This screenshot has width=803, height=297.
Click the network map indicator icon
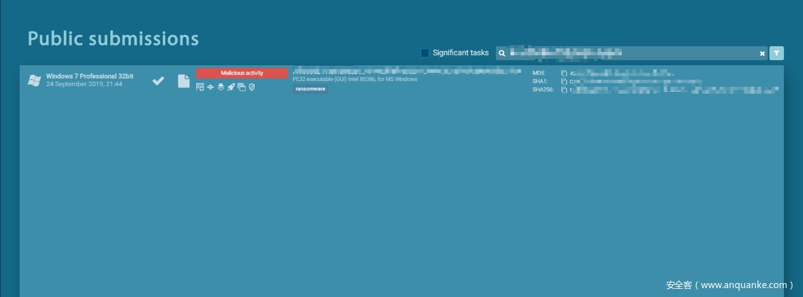click(x=200, y=87)
